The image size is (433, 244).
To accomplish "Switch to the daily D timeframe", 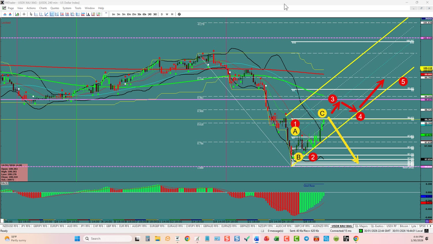I will [162, 14].
